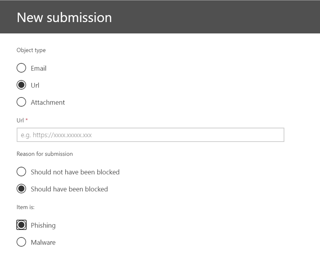Click the 'New submission' header title

[x=64, y=17]
